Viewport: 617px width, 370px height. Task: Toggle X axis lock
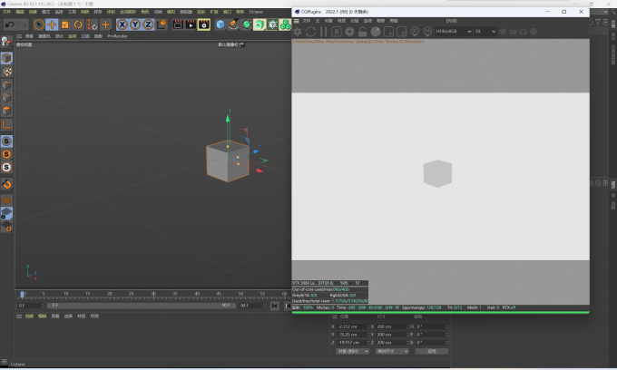click(x=122, y=24)
